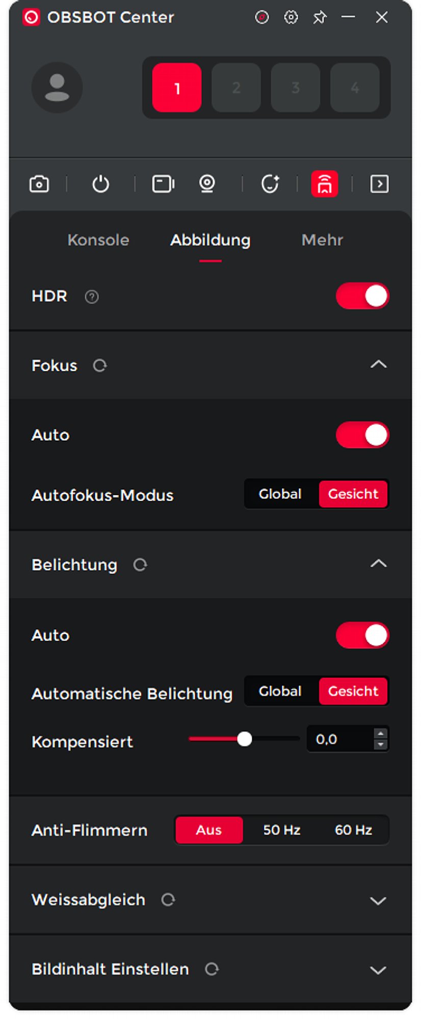Click the camera snapshot icon

point(39,184)
